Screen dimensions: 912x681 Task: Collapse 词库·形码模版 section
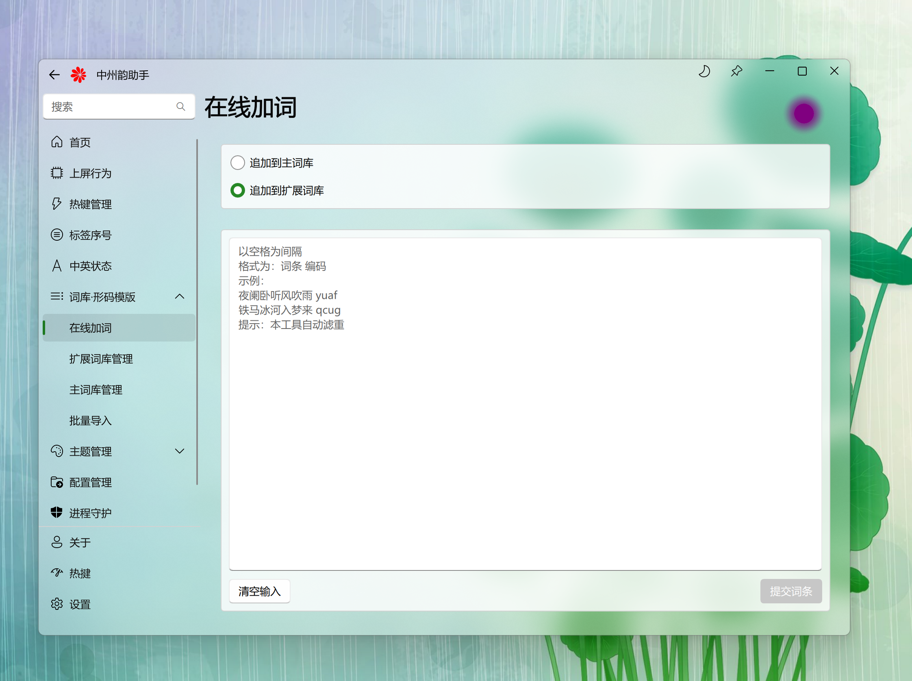point(180,297)
